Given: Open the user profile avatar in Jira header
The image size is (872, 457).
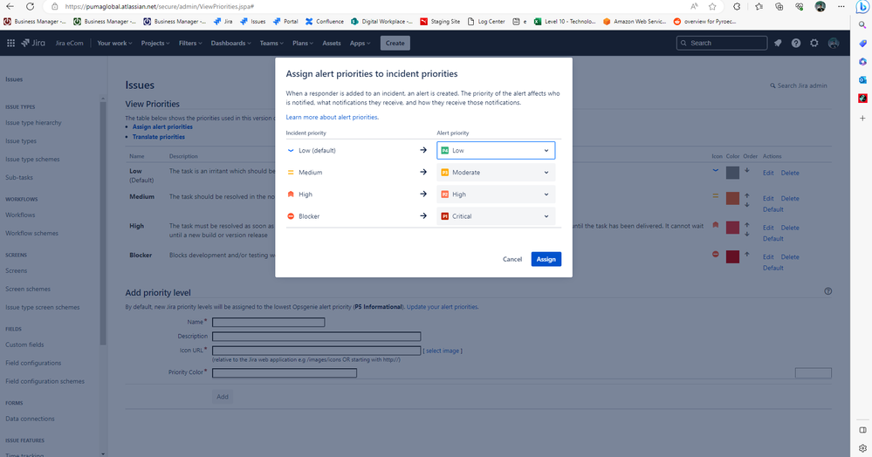Looking at the screenshot, I should tap(833, 43).
